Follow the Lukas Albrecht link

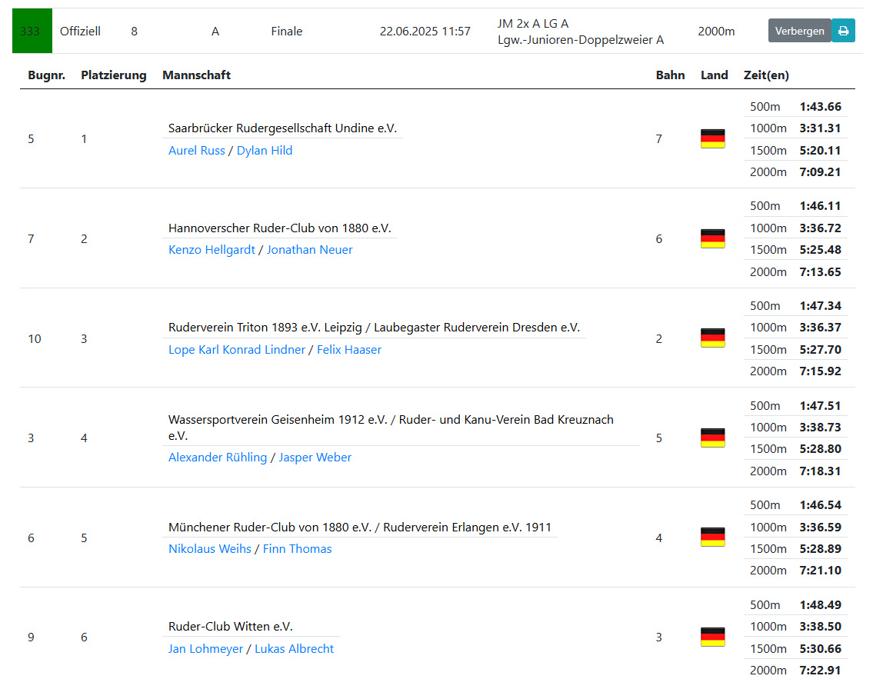[x=294, y=649]
